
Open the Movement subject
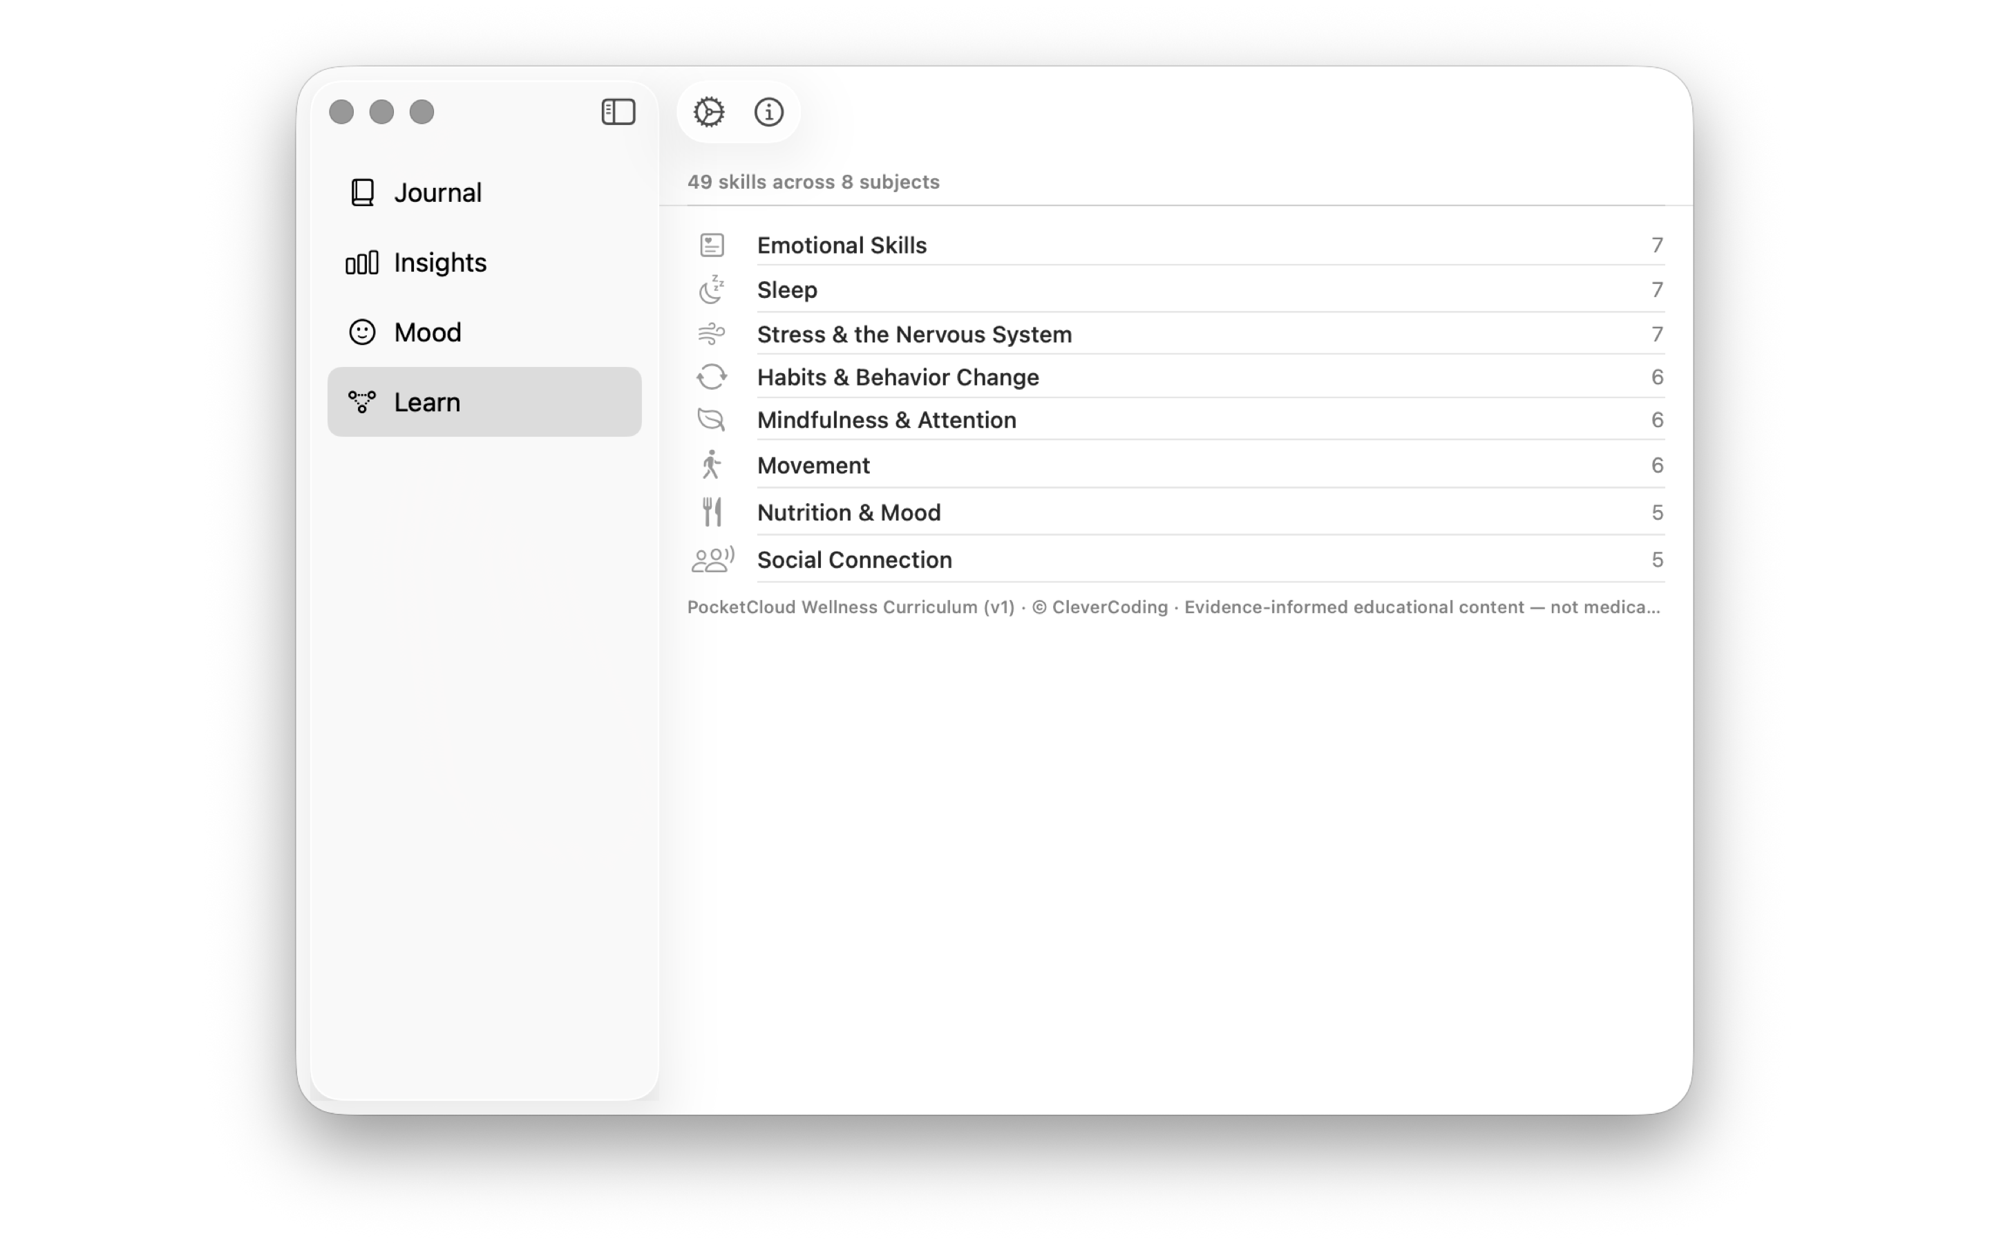(x=1176, y=465)
